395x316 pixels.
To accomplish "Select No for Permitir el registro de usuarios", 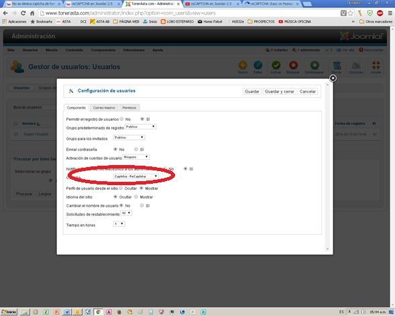I will click(121, 119).
